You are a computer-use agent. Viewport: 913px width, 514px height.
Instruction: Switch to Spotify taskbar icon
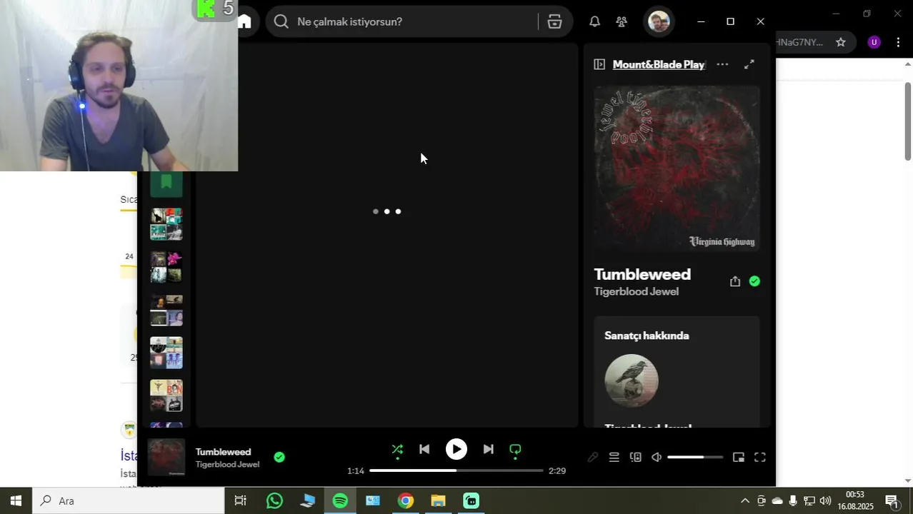tap(340, 500)
